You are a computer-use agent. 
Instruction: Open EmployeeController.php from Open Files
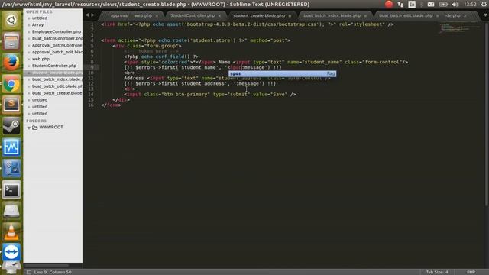[x=57, y=32]
